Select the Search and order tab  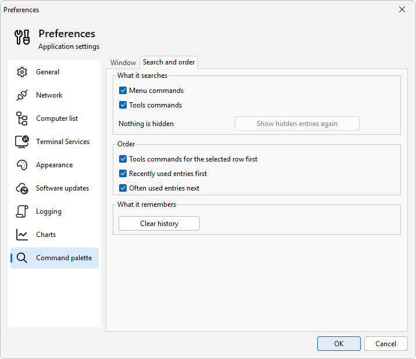tap(168, 62)
